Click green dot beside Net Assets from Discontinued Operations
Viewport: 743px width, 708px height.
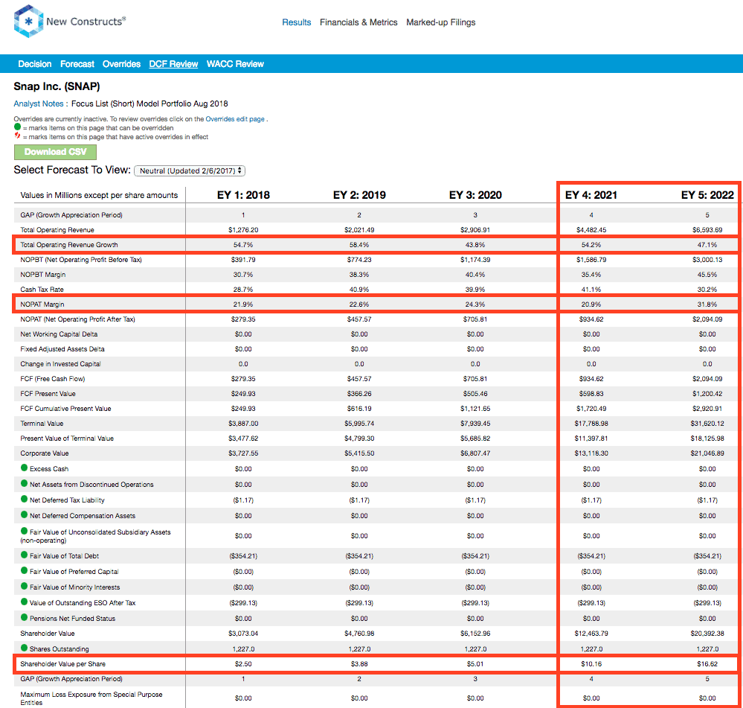[24, 483]
